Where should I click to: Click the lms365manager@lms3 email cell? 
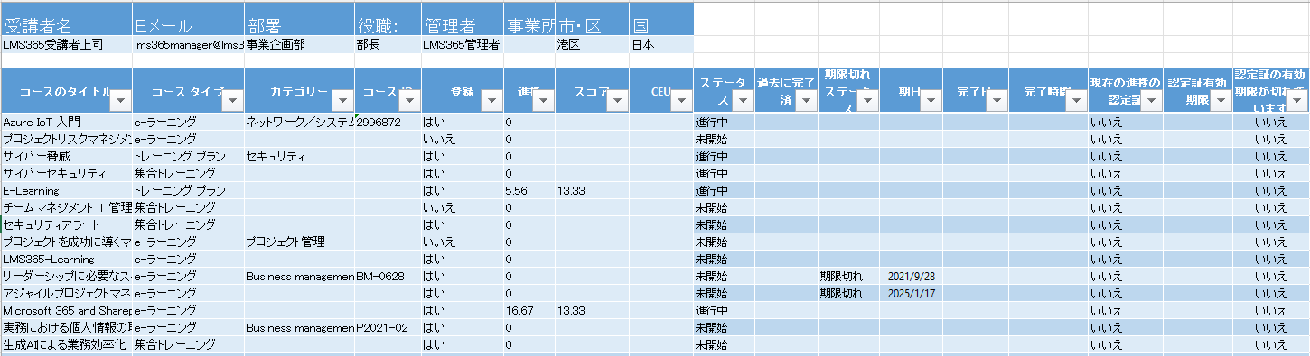(188, 44)
